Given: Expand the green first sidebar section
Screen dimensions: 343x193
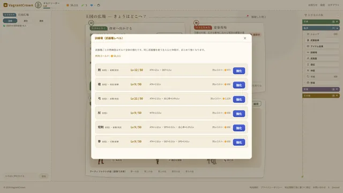Looking at the screenshot, I should click(321, 21).
